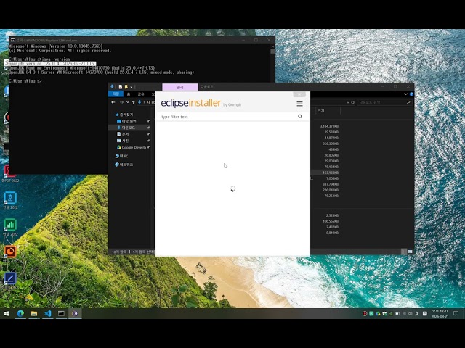Sort by the 크기 column header

(x=326, y=111)
